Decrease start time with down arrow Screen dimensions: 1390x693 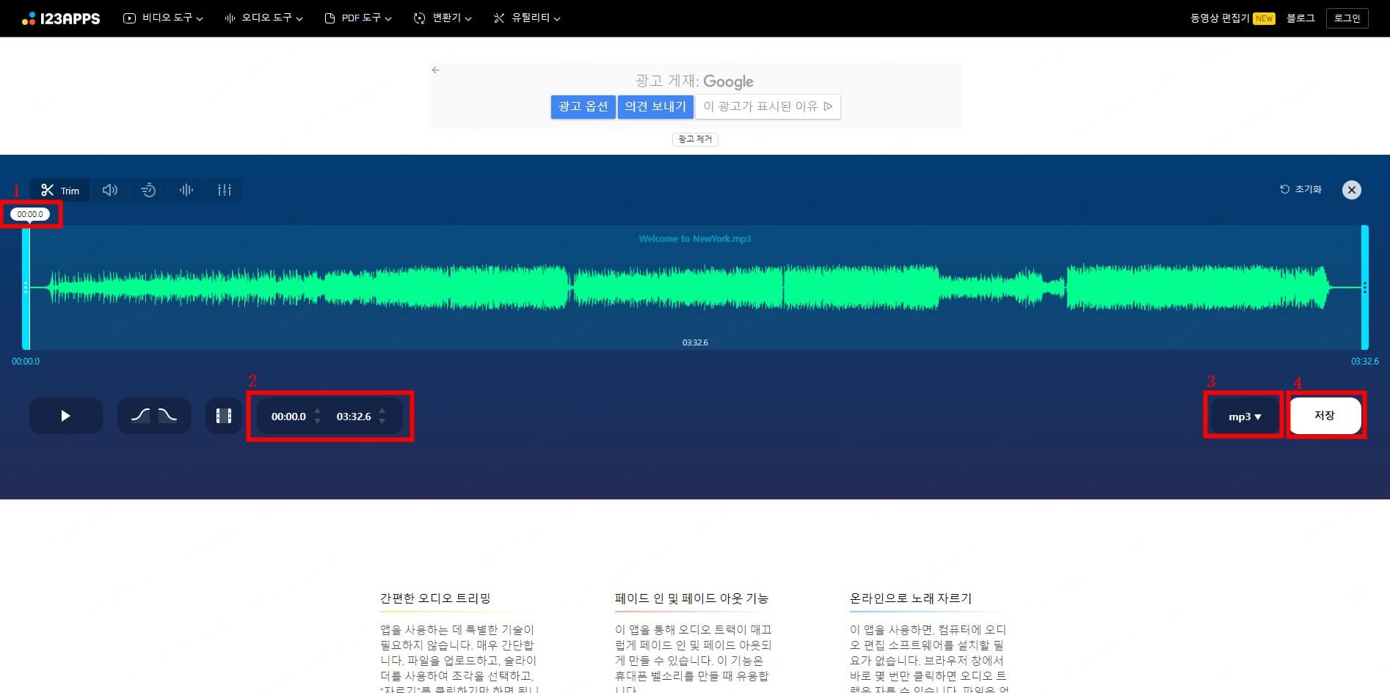[x=317, y=422]
